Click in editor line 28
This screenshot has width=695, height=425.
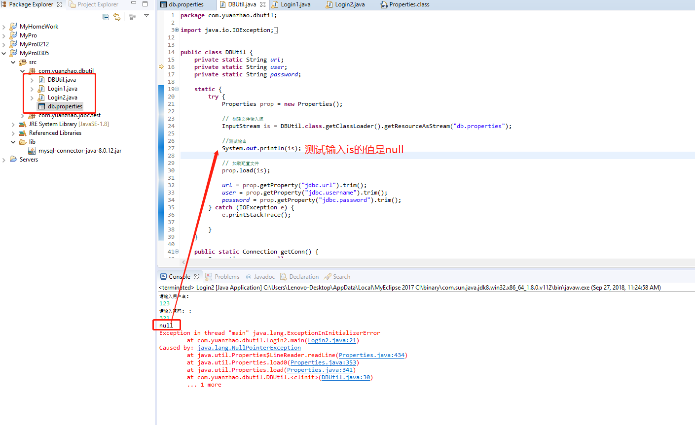(437, 156)
